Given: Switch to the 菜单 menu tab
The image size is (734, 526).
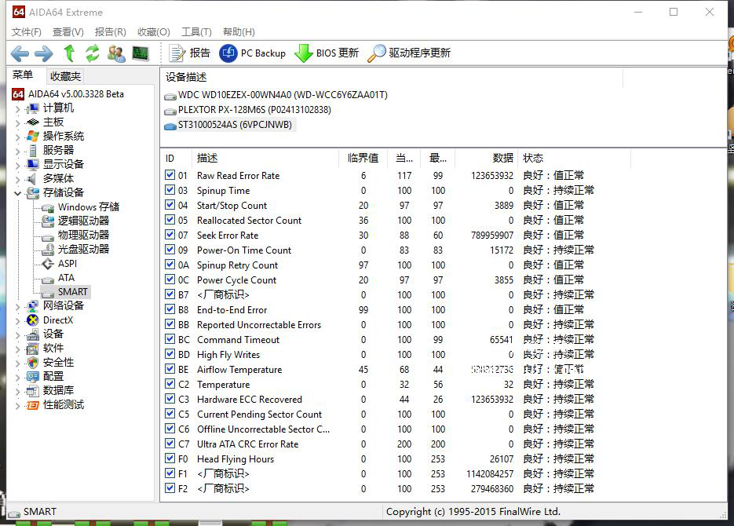Looking at the screenshot, I should click(x=23, y=75).
